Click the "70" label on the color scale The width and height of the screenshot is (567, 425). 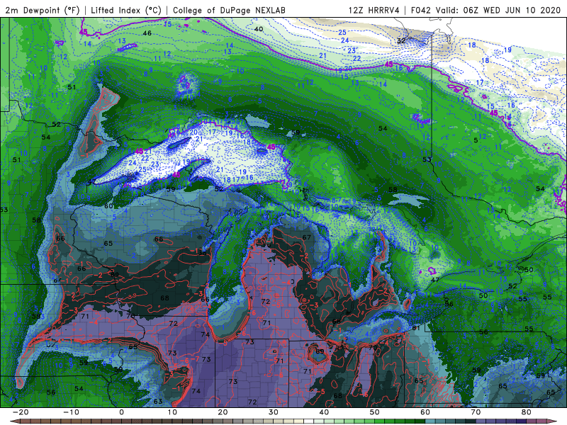click(x=476, y=412)
